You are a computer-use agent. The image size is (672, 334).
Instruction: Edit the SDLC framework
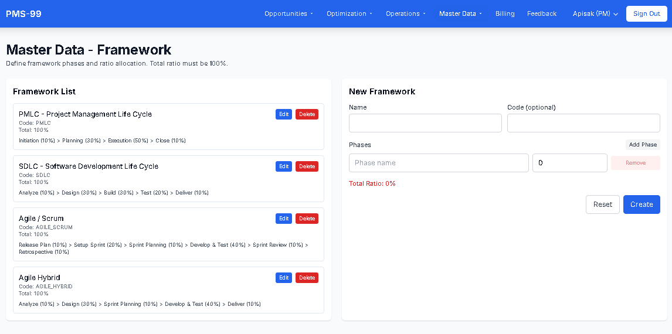284,166
